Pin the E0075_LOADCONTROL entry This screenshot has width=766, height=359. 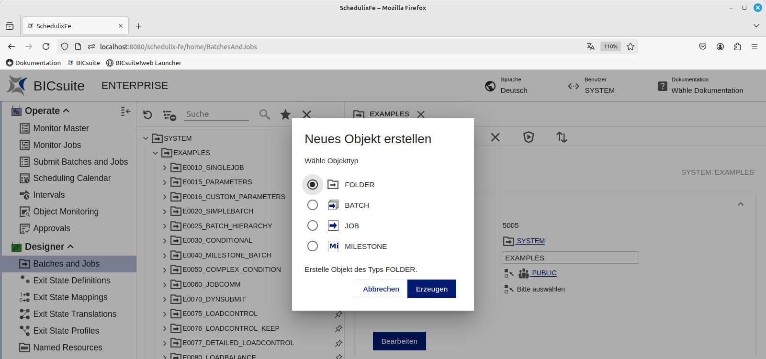(x=338, y=314)
